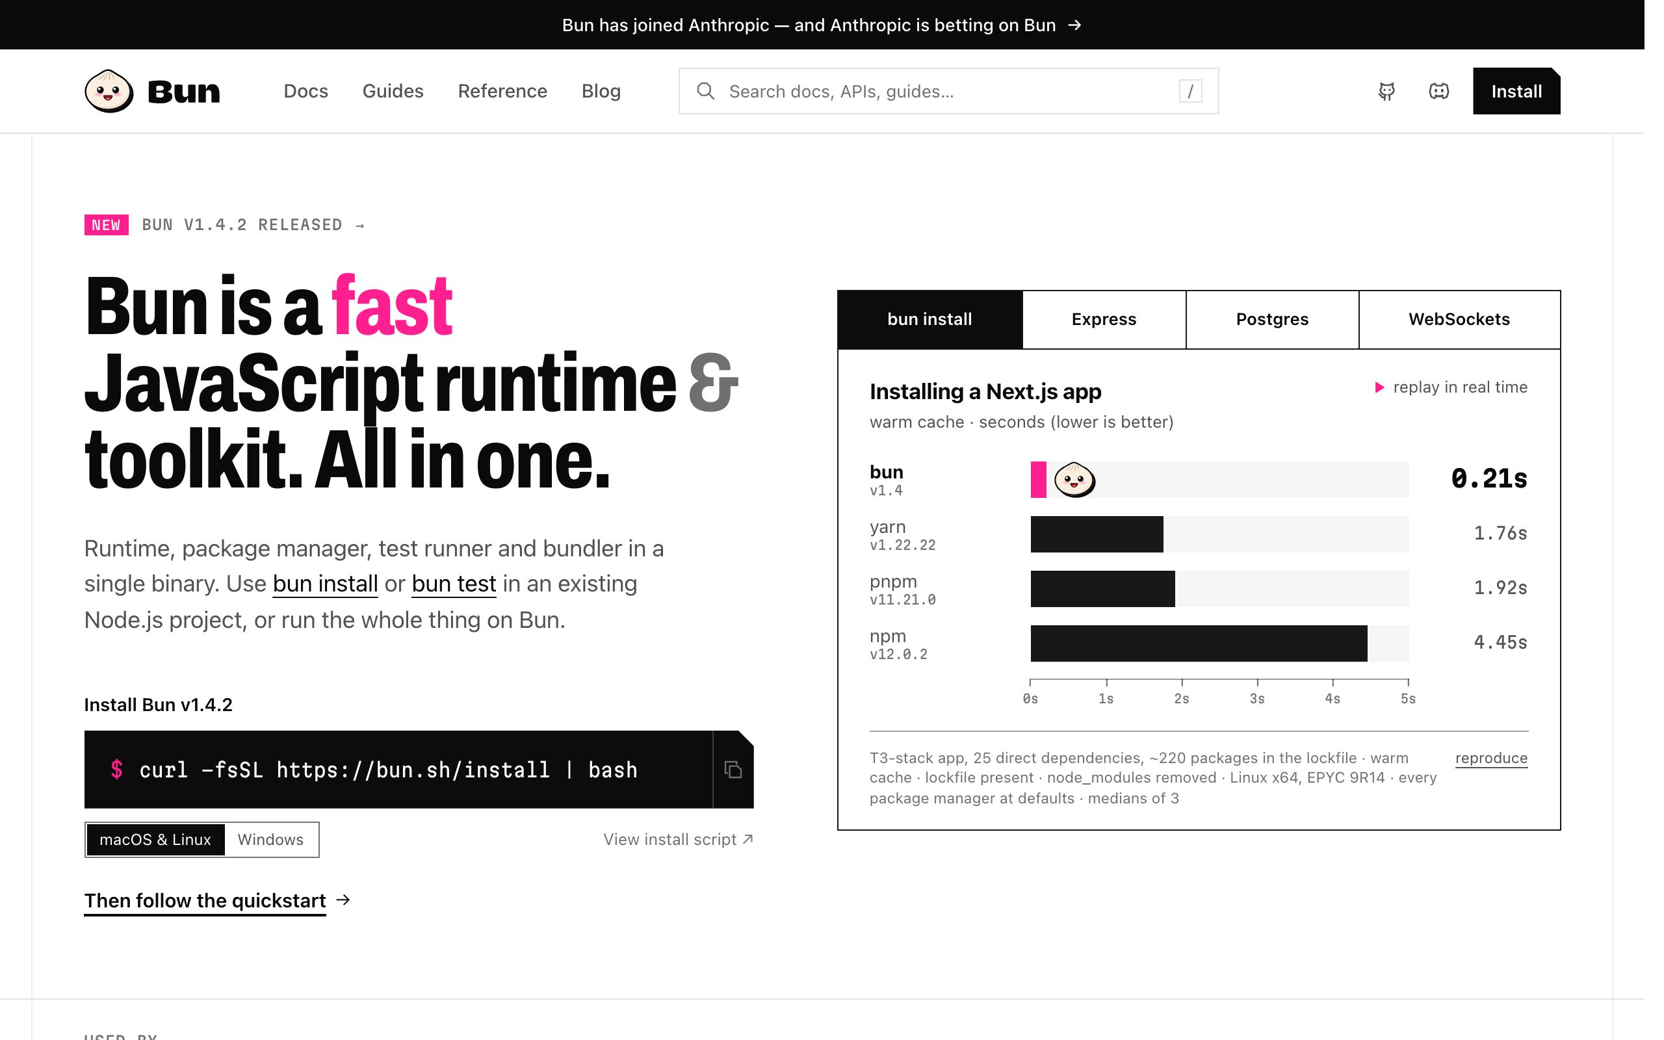The image size is (1664, 1040).
Task: Click the NEW pink badge
Action: [x=106, y=225]
